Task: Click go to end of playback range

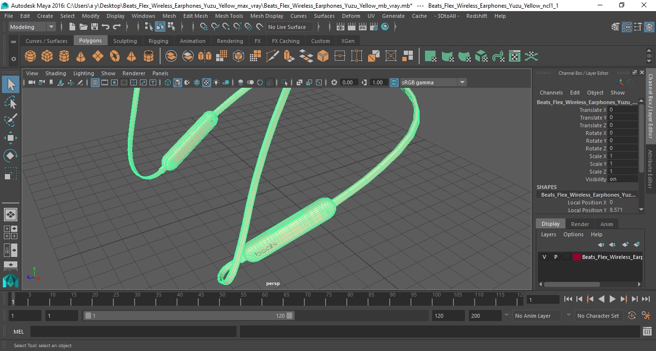Action: pos(646,299)
